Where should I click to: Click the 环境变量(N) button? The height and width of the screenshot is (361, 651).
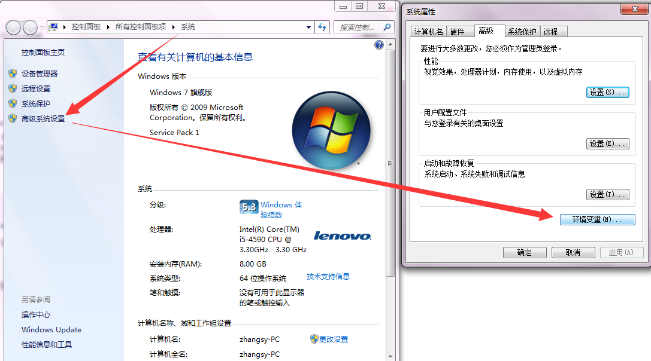(x=597, y=220)
